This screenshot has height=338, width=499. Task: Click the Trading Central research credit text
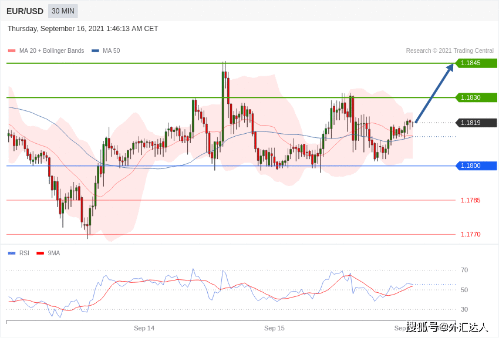(450, 51)
